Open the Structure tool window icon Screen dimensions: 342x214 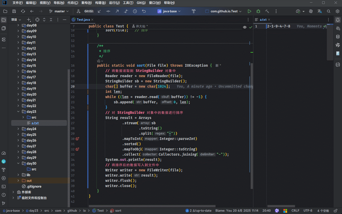click(4, 40)
